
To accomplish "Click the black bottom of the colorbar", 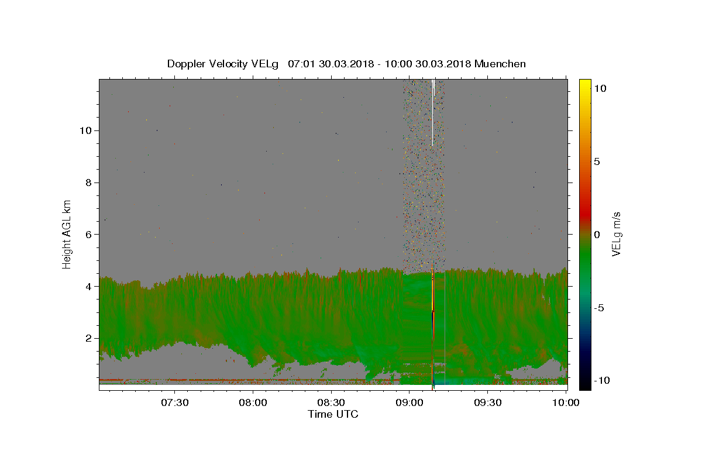I will pyautogui.click(x=585, y=384).
